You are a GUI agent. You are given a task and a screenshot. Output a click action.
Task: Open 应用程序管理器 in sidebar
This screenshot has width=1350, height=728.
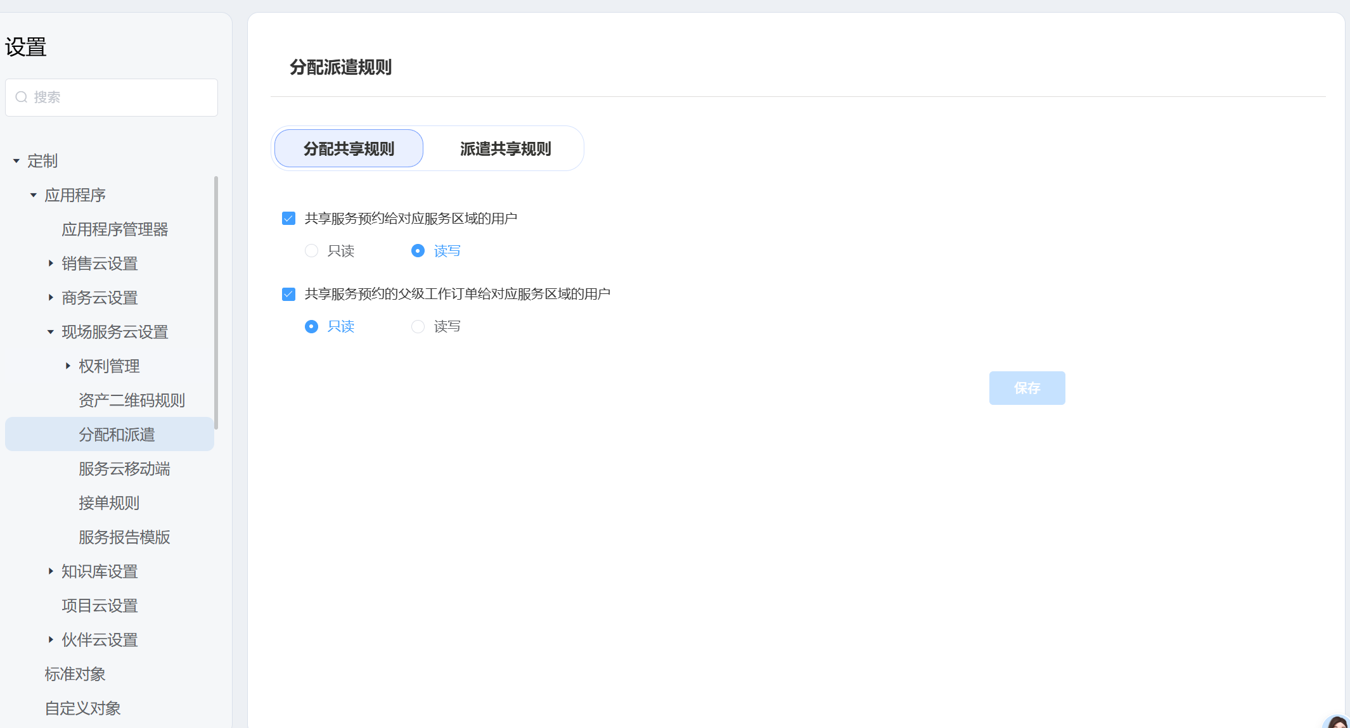[x=115, y=229]
